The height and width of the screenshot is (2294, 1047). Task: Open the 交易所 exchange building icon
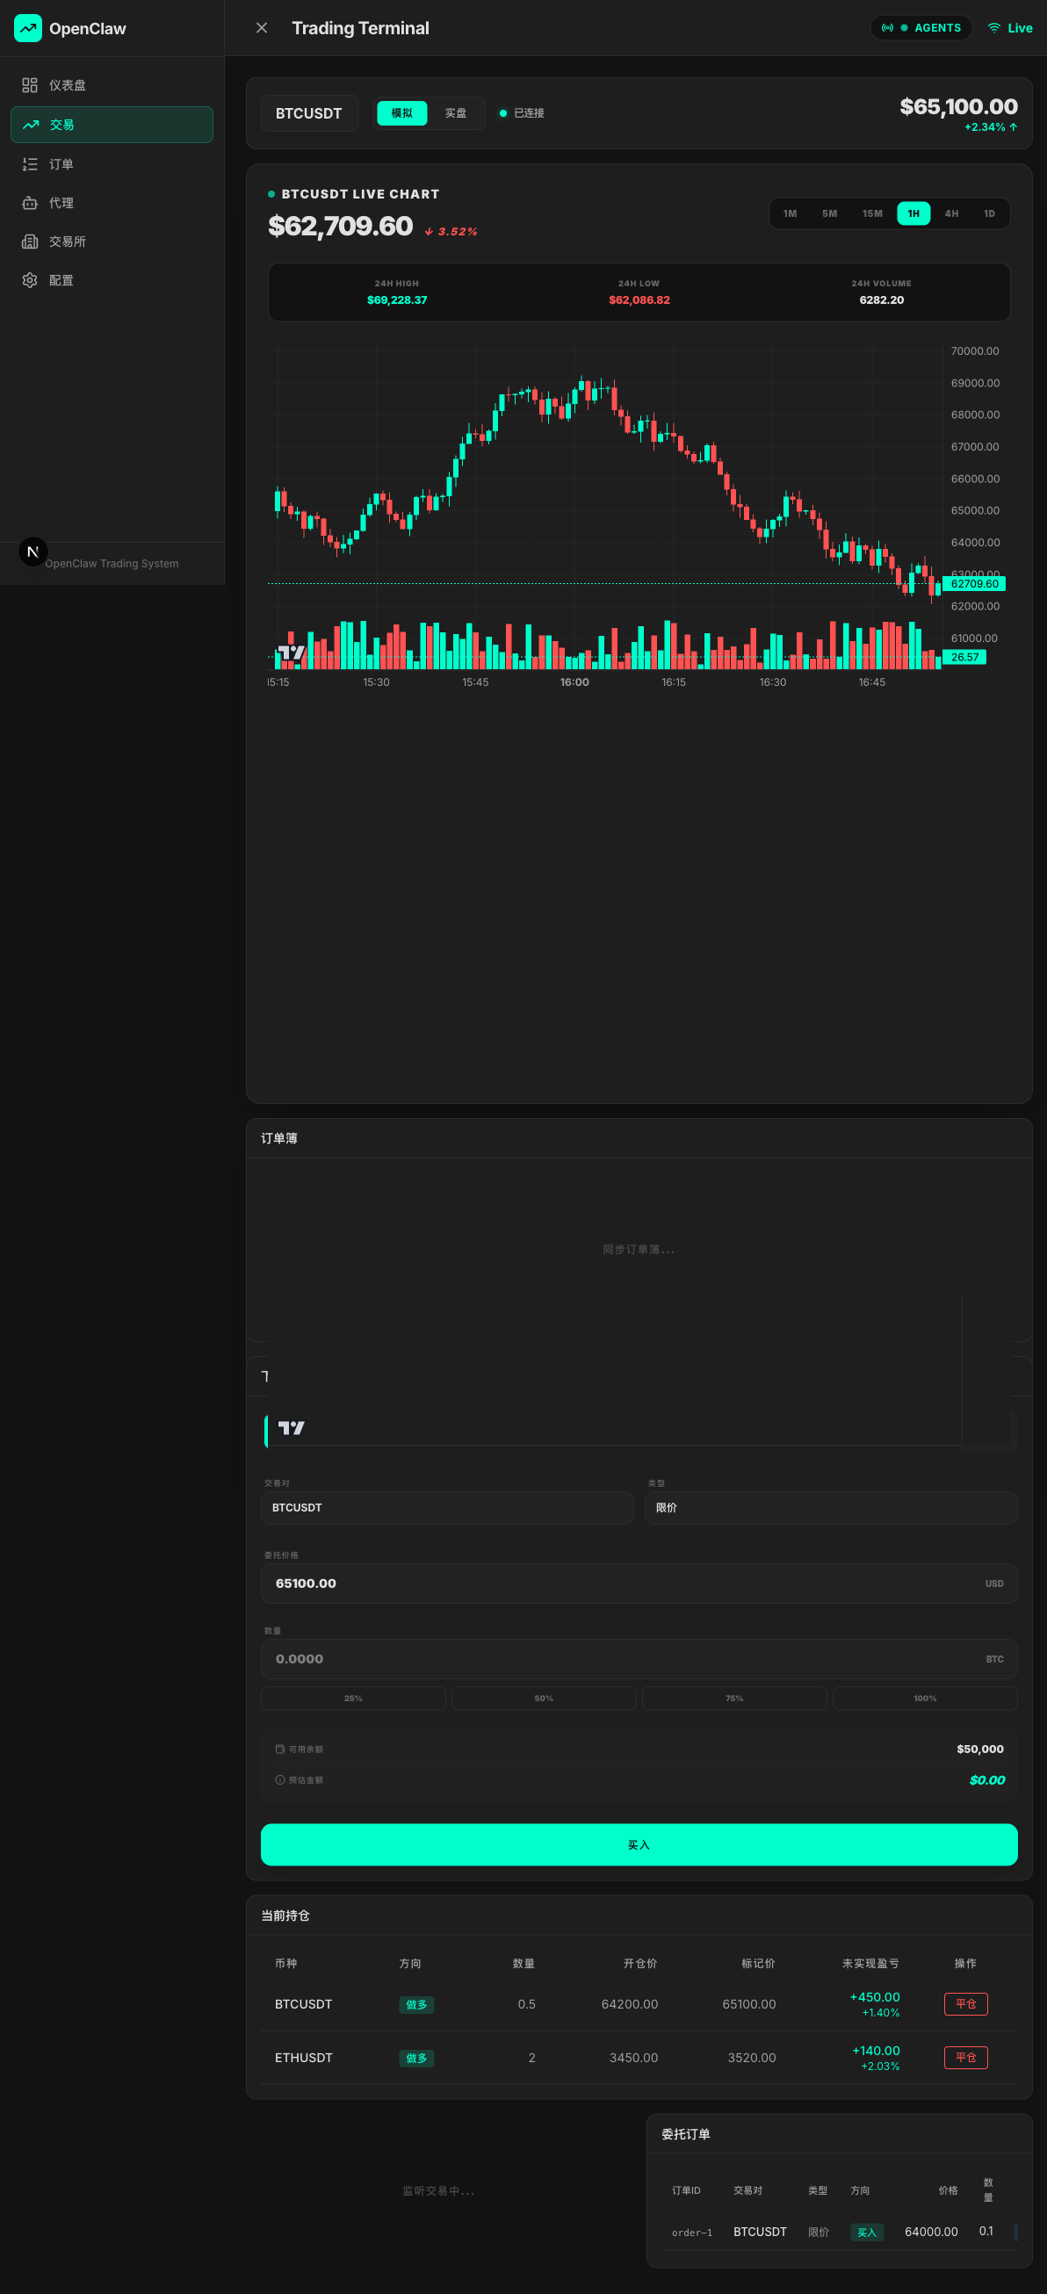click(30, 242)
